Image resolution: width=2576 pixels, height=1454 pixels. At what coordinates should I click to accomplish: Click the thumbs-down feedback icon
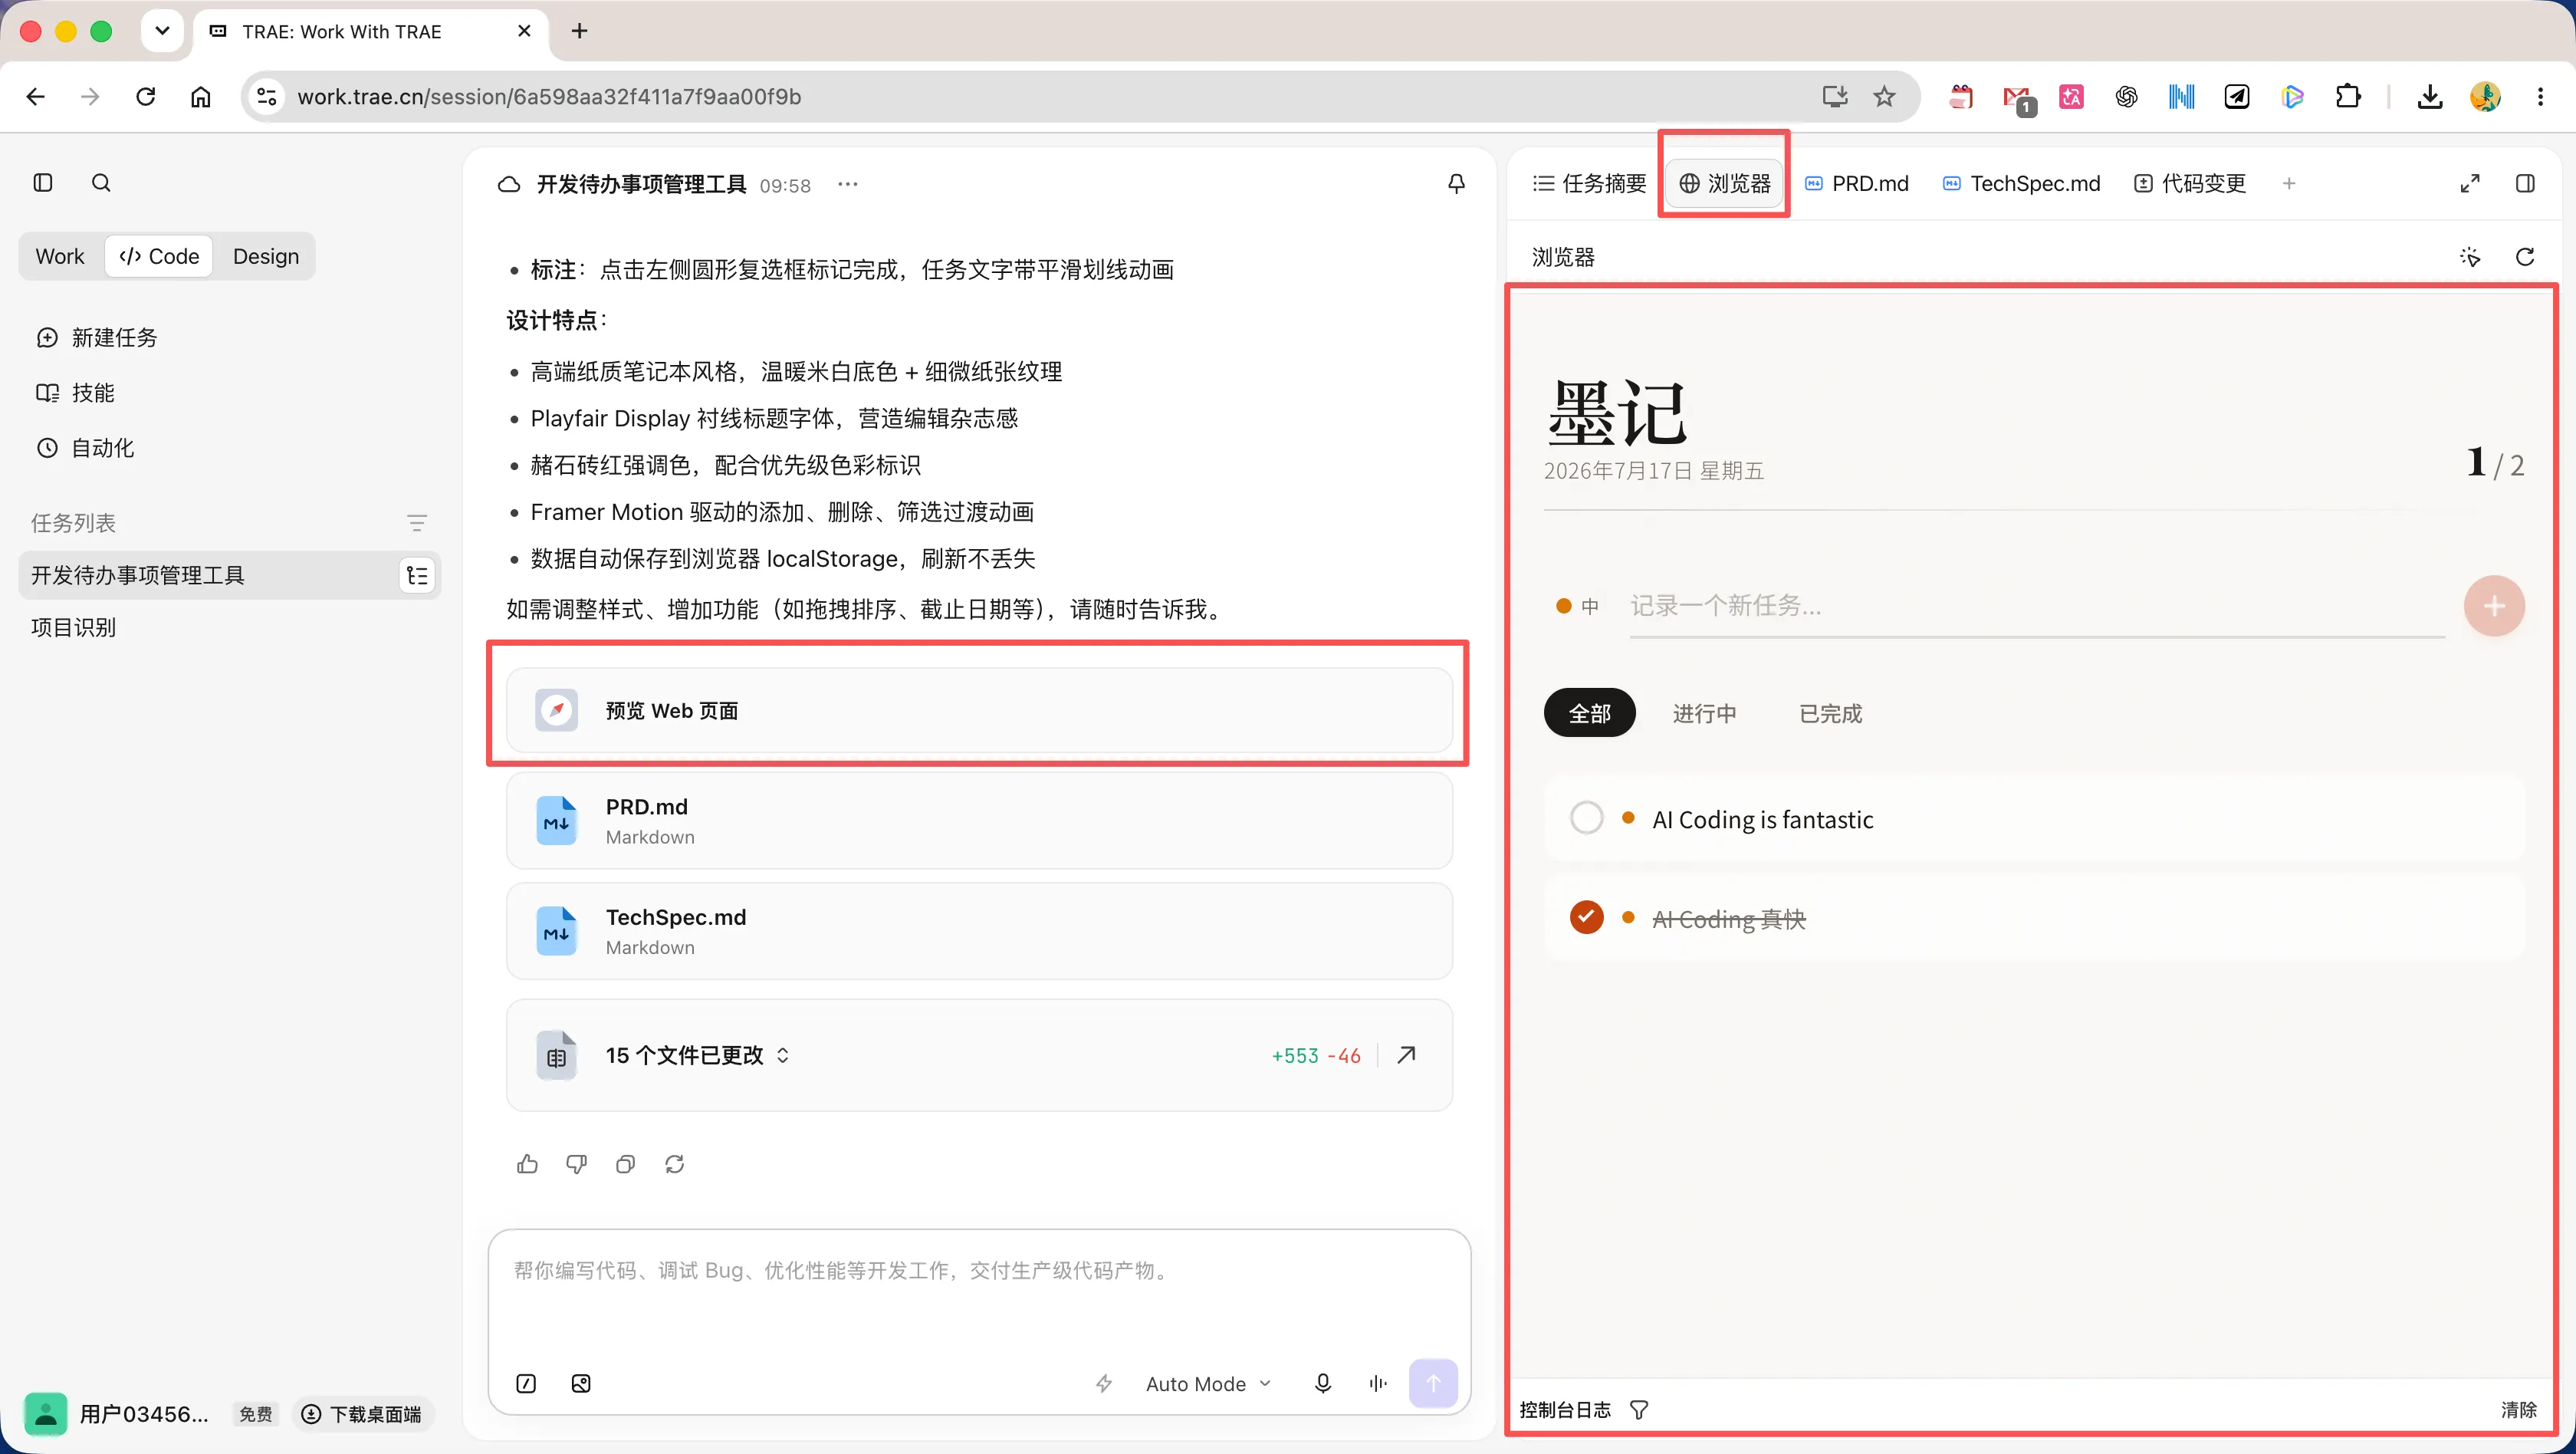[576, 1164]
